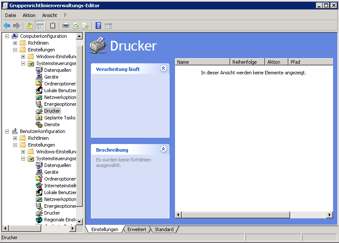The height and width of the screenshot is (243, 339).
Task: Switch to the Standard tab
Action: (x=164, y=229)
